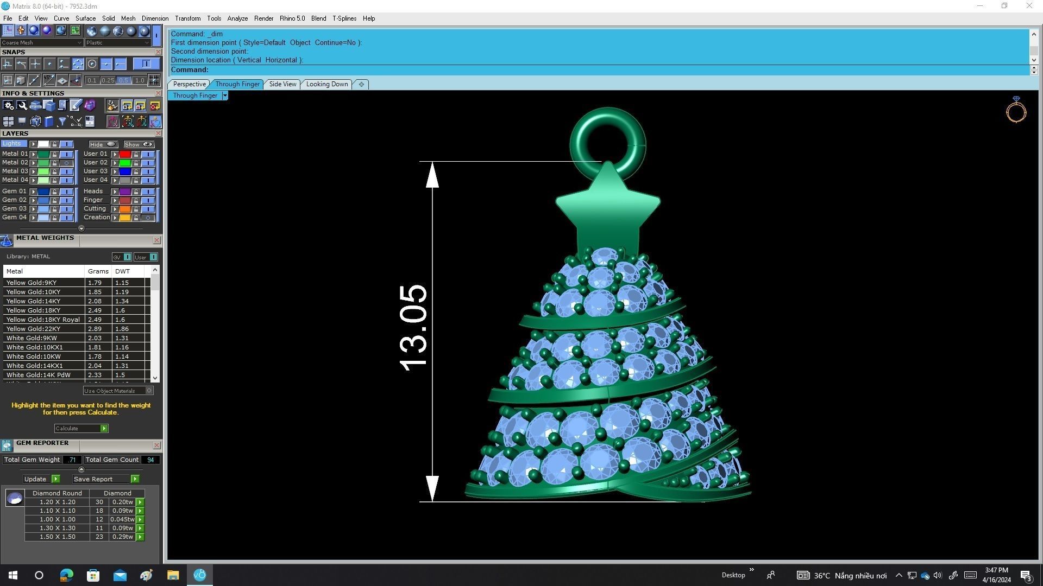This screenshot has width=1043, height=586.
Task: Click the yellow arrow with red X icon
Action: click(x=155, y=105)
